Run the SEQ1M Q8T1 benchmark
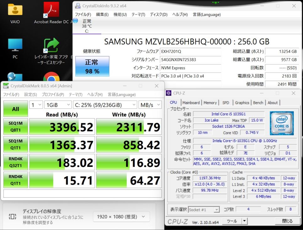 click(16, 126)
